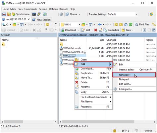Image resolution: width=157 pixels, height=133 pixels.
Task: Go to remote Home directory icon
Action: pyautogui.click(x=126, y=24)
